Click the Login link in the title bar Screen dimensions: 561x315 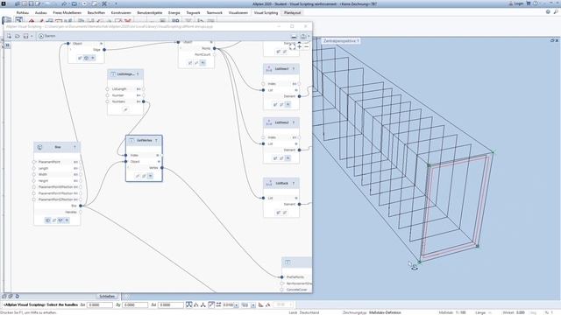click(x=519, y=3)
